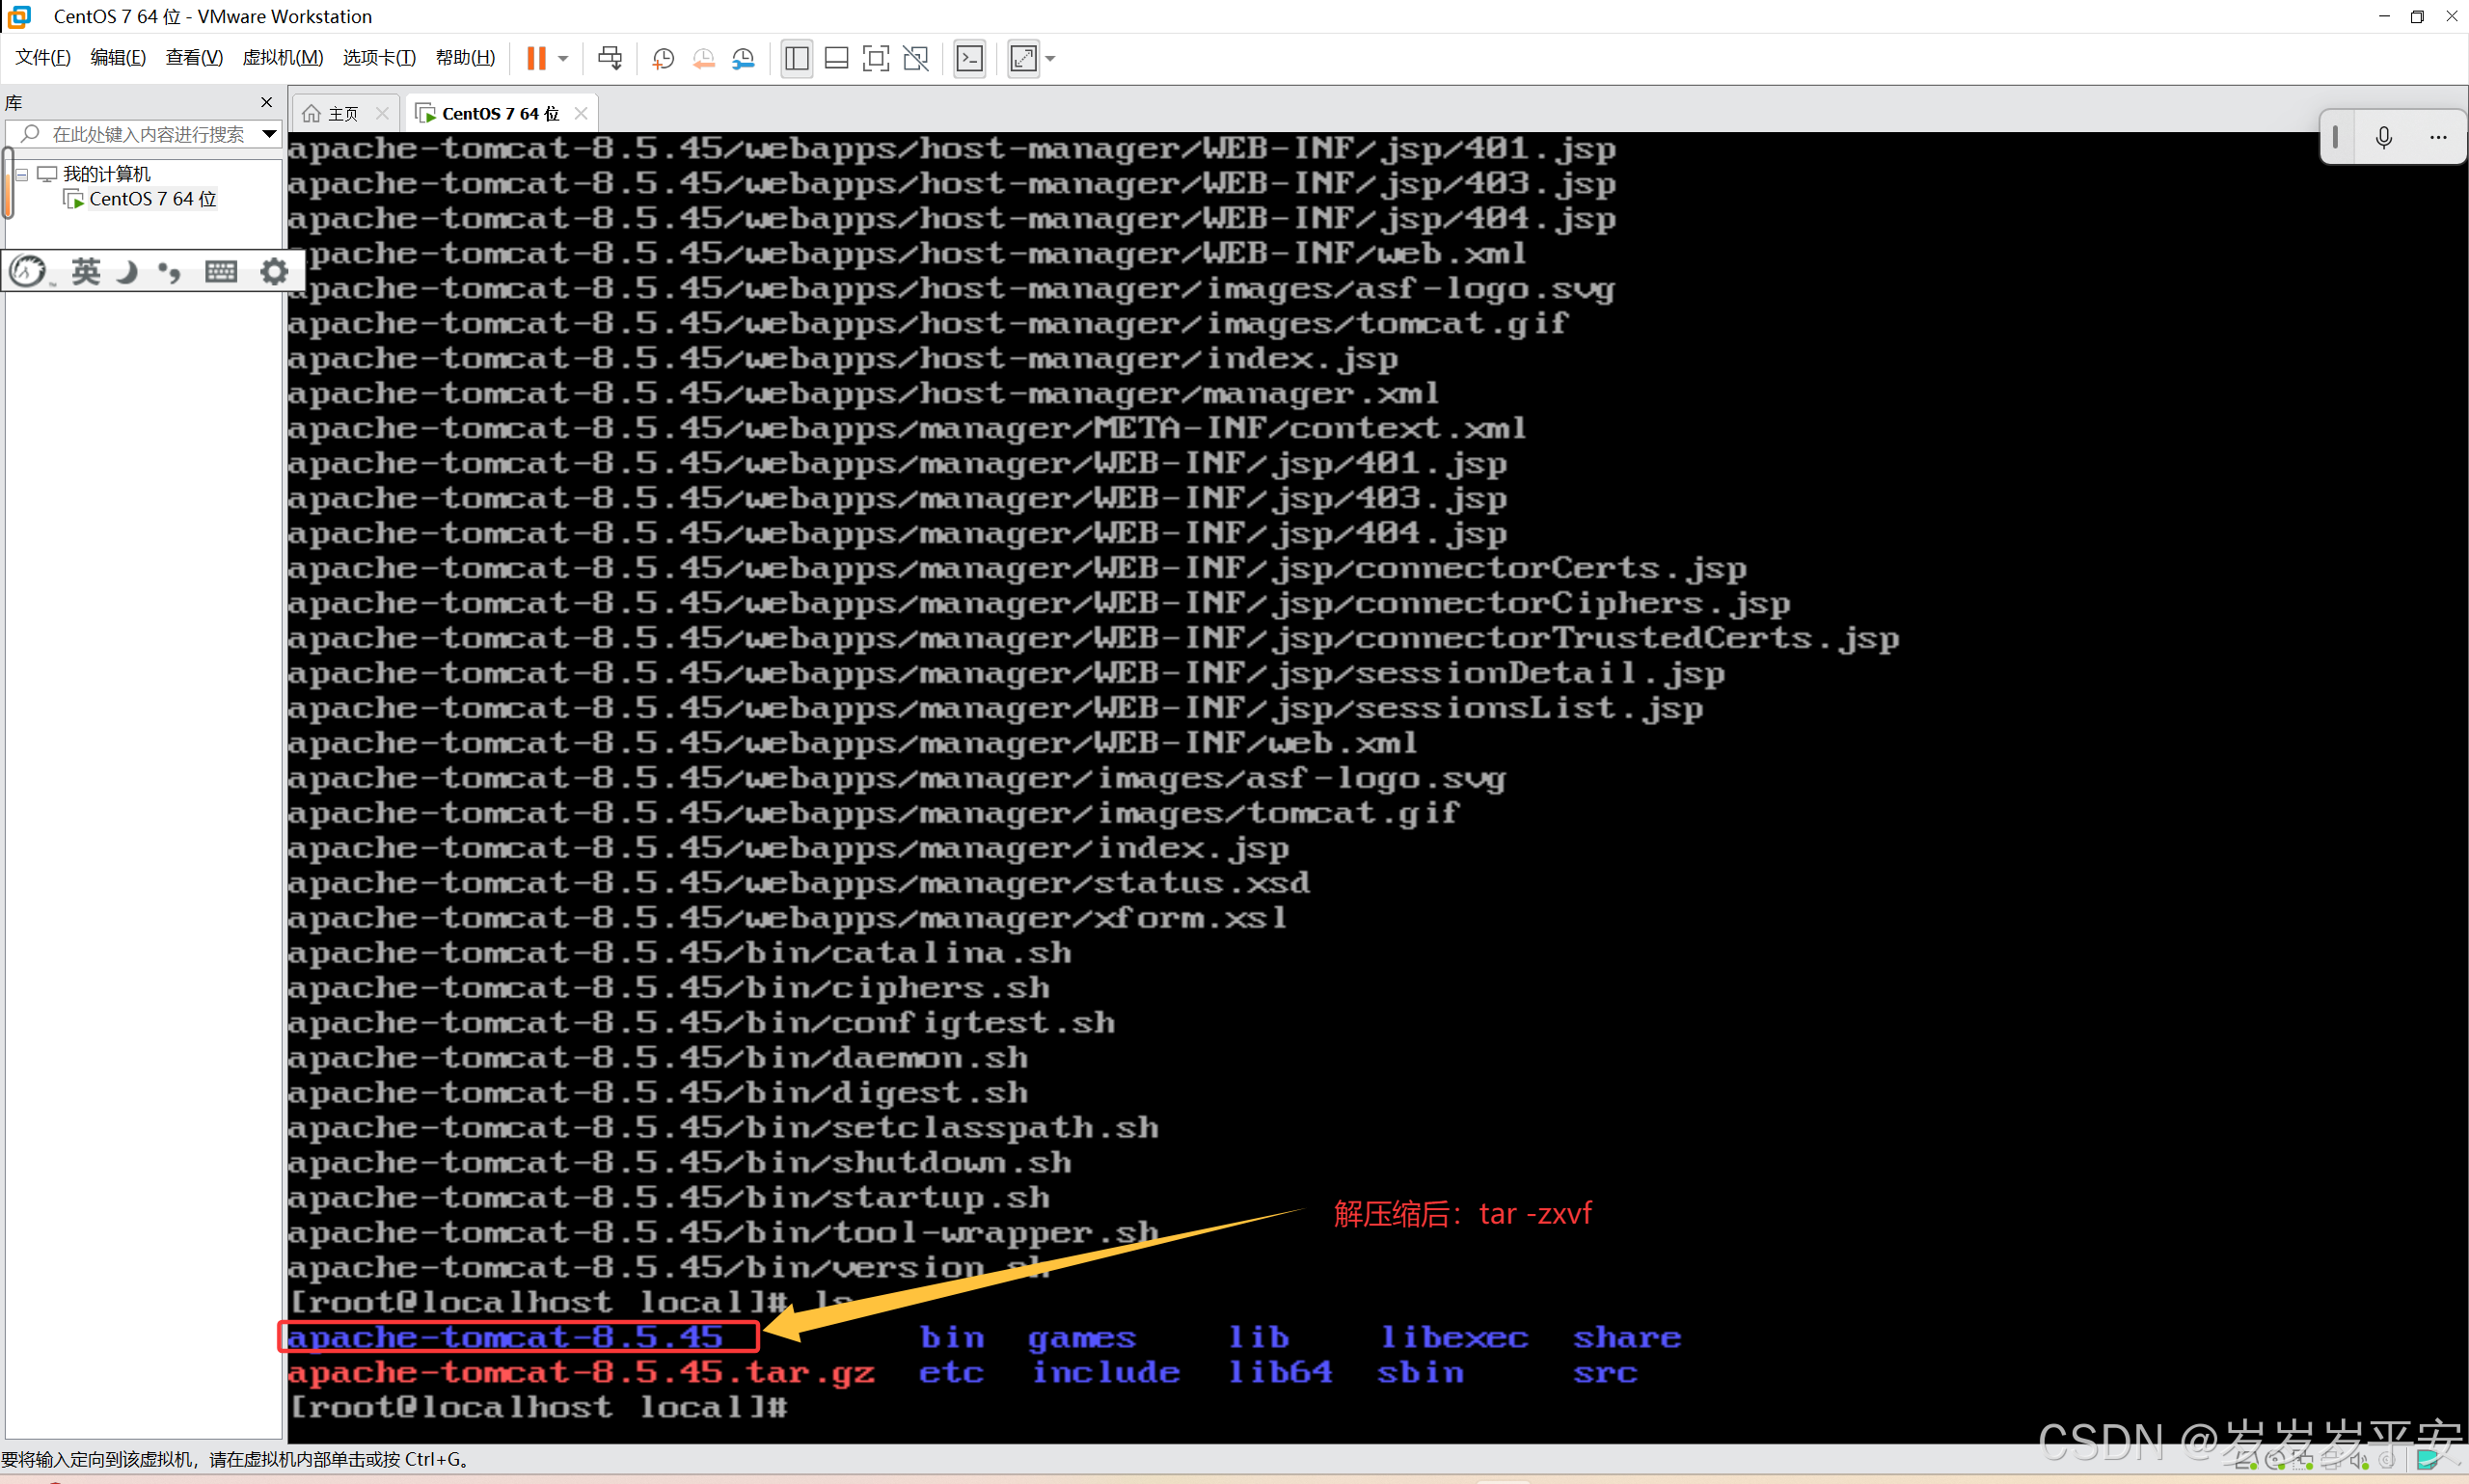
Task: Click the bin/catalina.sh output line
Action: (680, 952)
